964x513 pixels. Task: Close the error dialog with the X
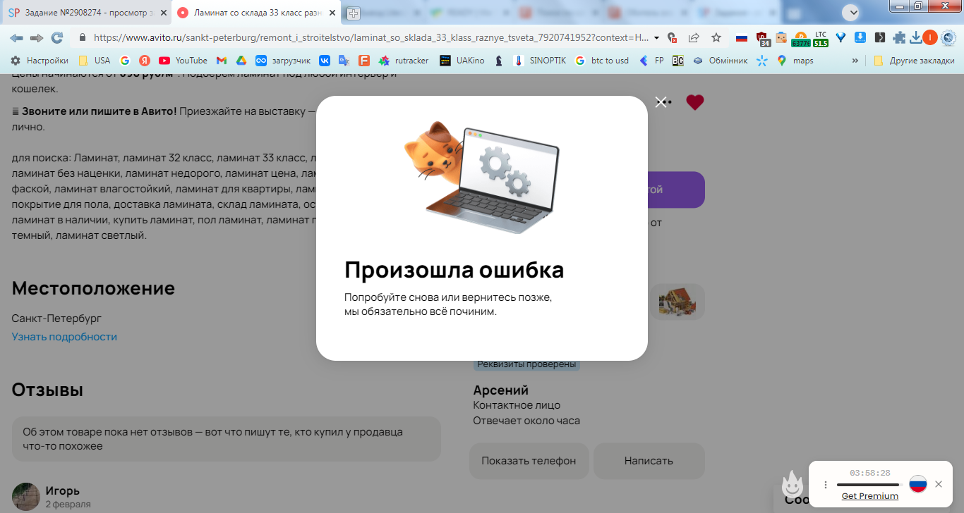tap(661, 102)
